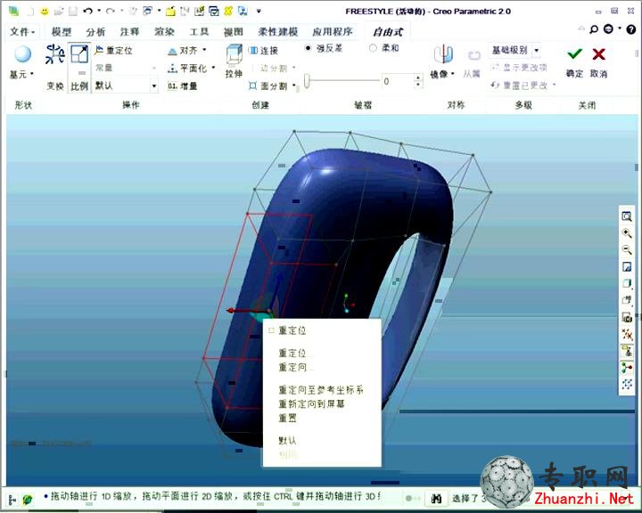Click the 基元 sphere primitive icon
The image size is (642, 513).
point(22,54)
